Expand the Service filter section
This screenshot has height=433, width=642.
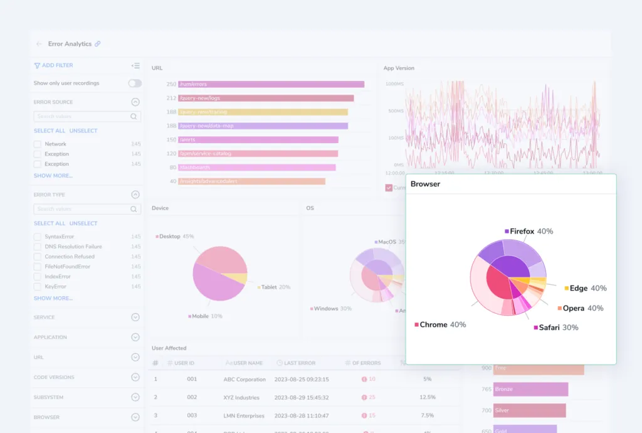pyautogui.click(x=135, y=318)
